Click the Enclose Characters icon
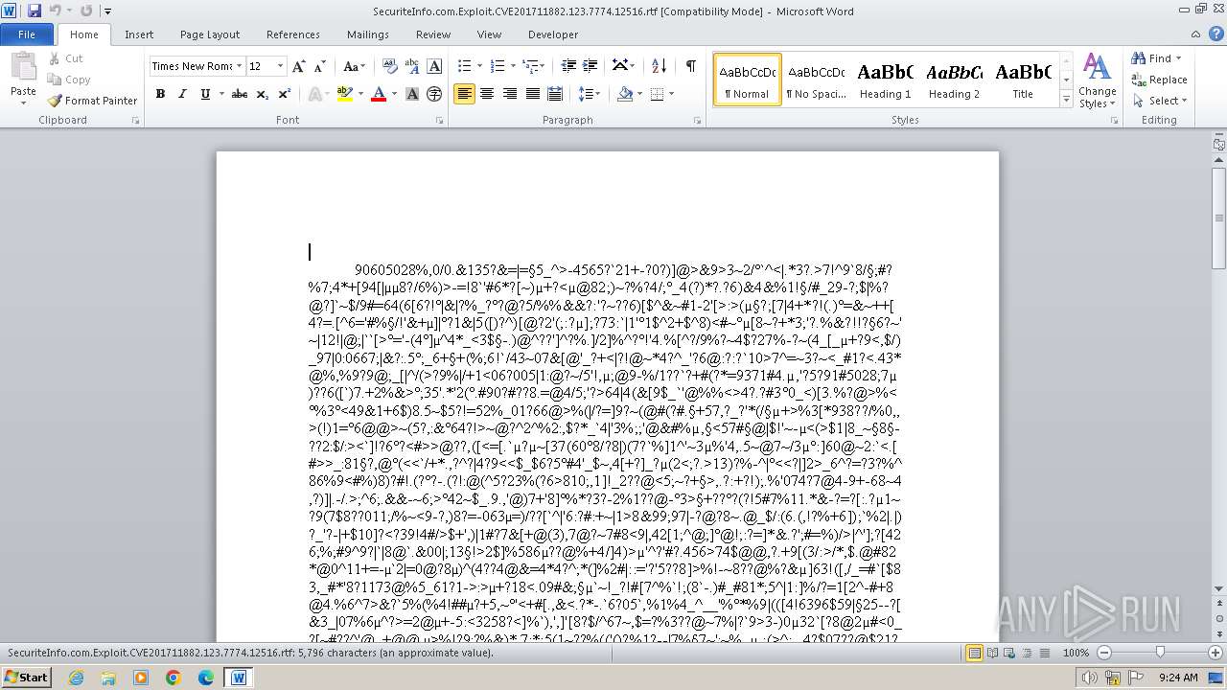The image size is (1227, 690). [434, 94]
